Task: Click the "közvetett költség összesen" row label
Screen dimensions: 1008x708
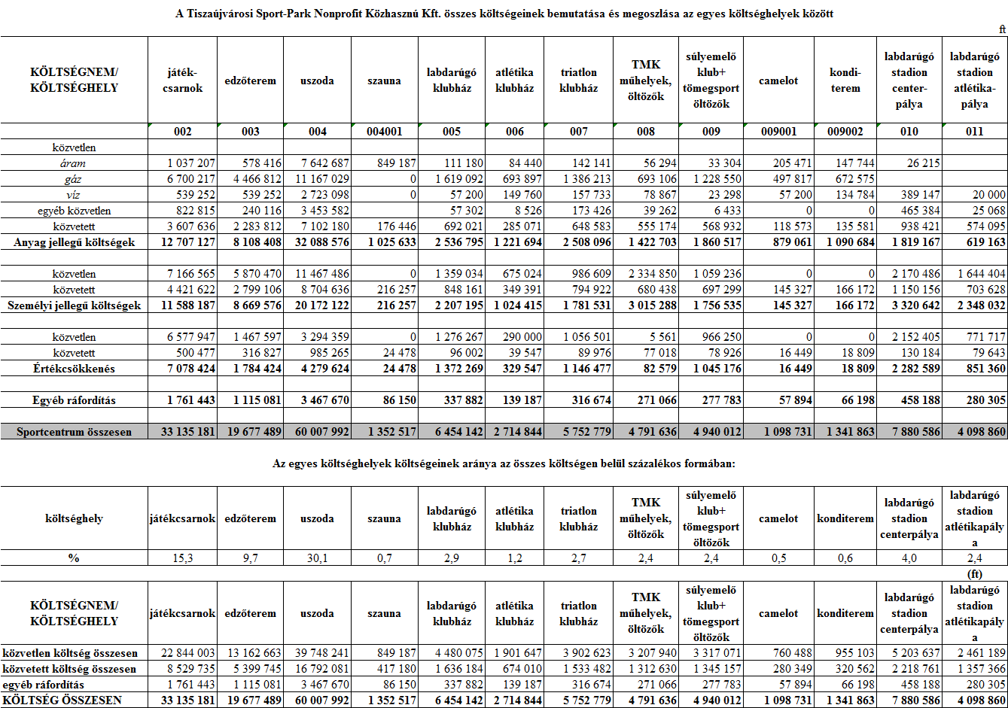Action: (69, 669)
